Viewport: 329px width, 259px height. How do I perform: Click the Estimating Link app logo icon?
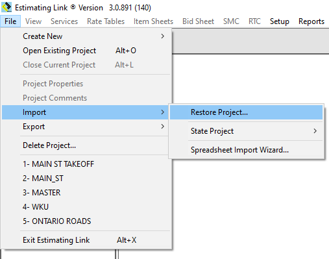click(6, 7)
